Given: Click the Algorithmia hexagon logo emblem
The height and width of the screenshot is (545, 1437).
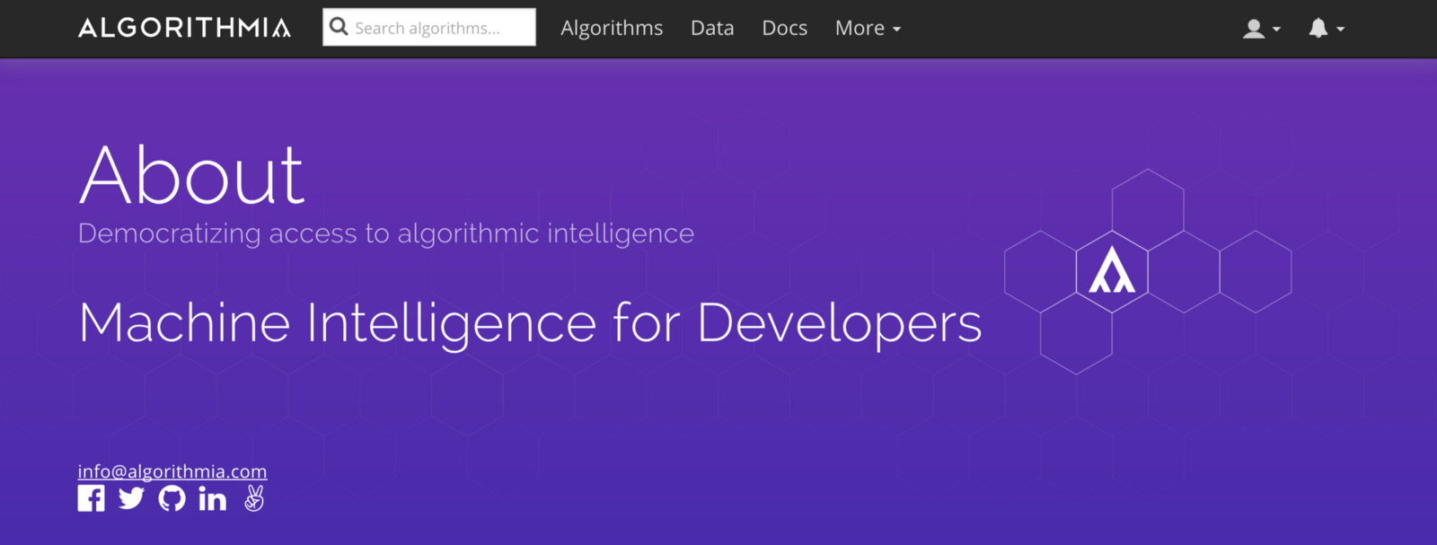Looking at the screenshot, I should pos(1112,271).
